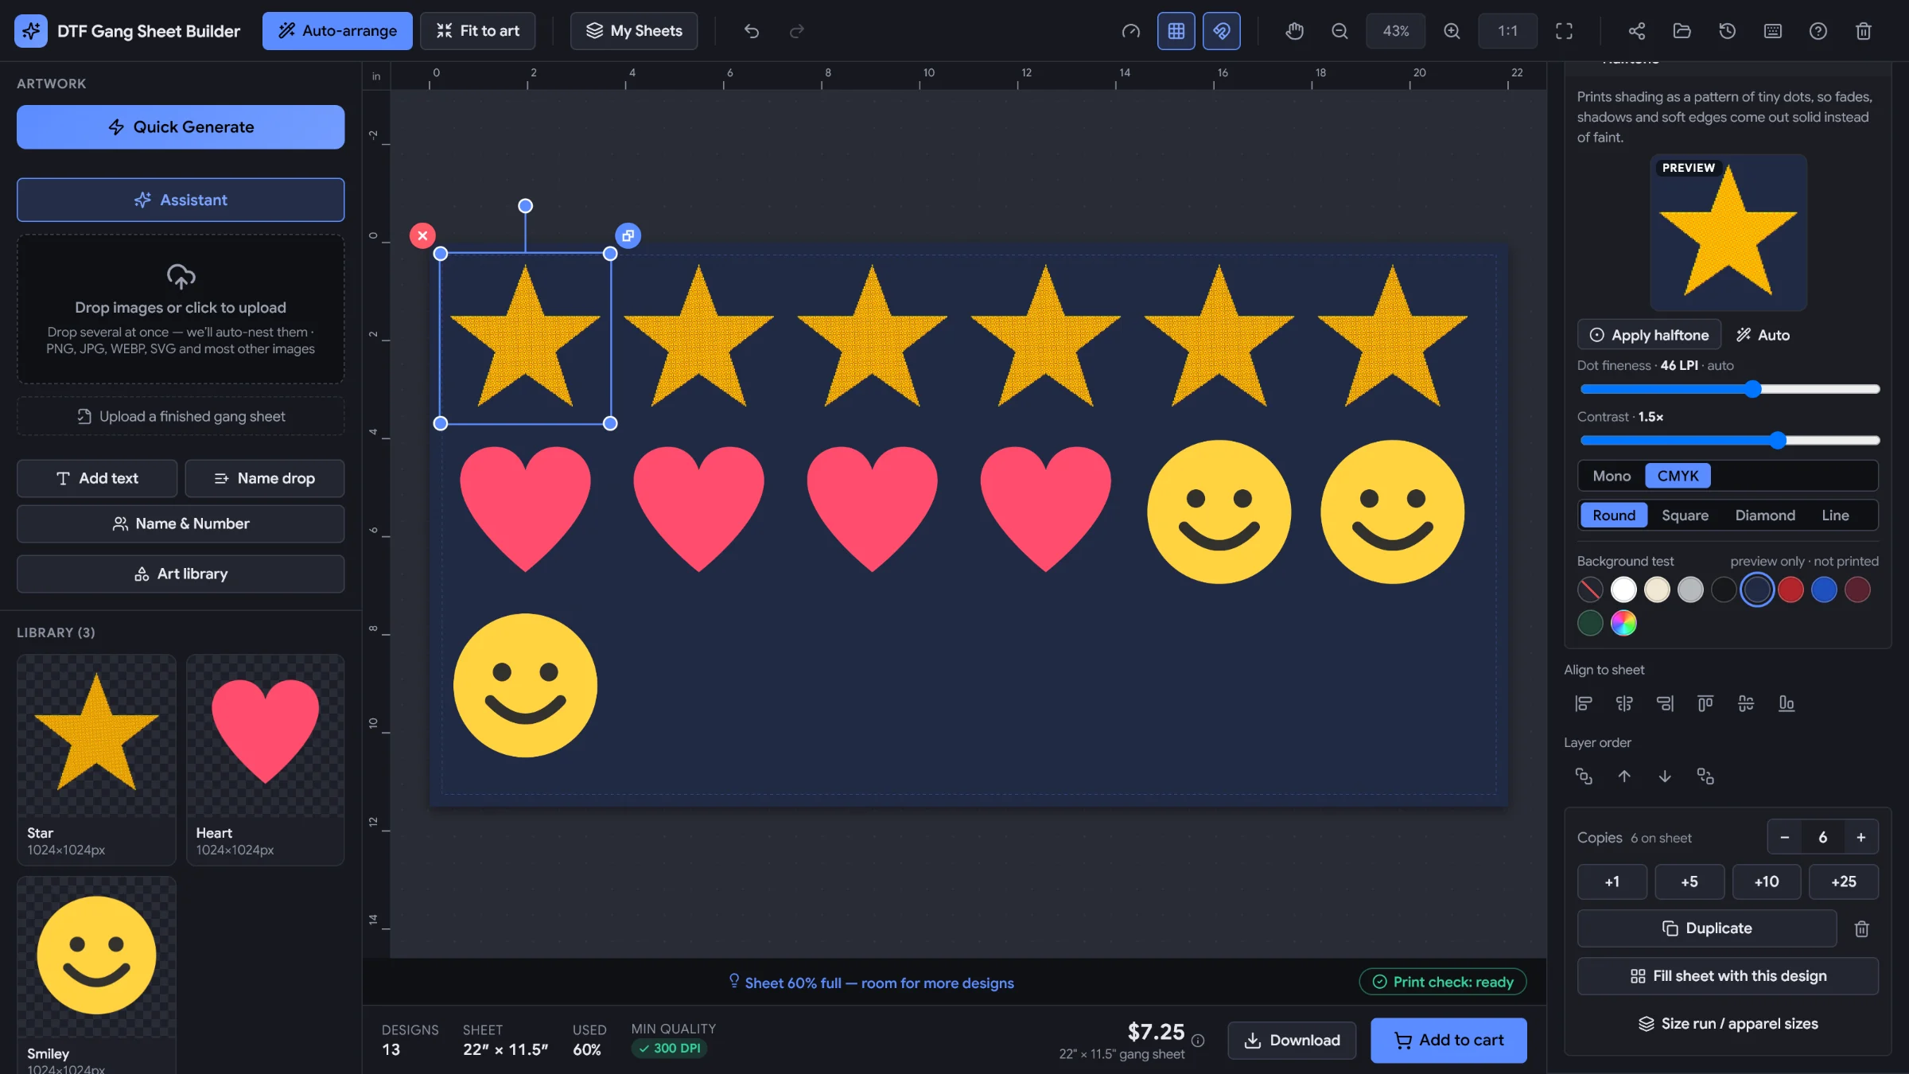Select Mono halftone mode
This screenshot has width=1909, height=1074.
(x=1612, y=476)
